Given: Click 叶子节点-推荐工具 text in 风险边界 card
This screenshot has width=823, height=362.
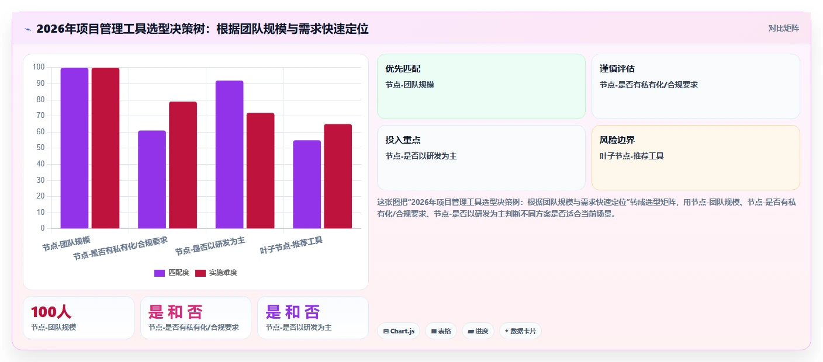Looking at the screenshot, I should tap(632, 156).
